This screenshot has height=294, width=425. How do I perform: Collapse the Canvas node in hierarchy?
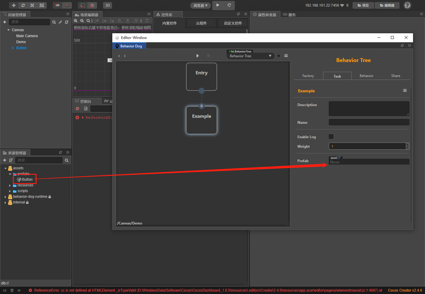coord(8,30)
